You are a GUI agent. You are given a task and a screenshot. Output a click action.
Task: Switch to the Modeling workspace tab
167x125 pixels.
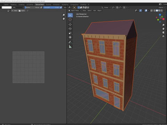pyautogui.click(x=14, y=5)
